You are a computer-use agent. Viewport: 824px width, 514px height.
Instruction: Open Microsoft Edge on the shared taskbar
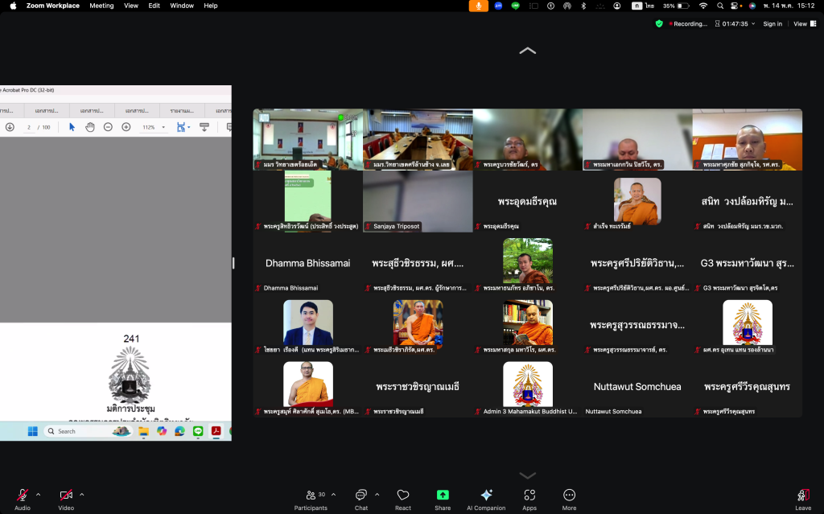coord(179,431)
